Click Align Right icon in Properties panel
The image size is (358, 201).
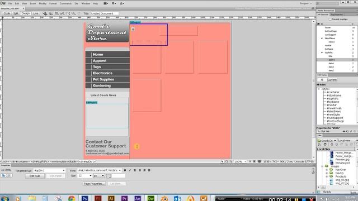[144, 170]
